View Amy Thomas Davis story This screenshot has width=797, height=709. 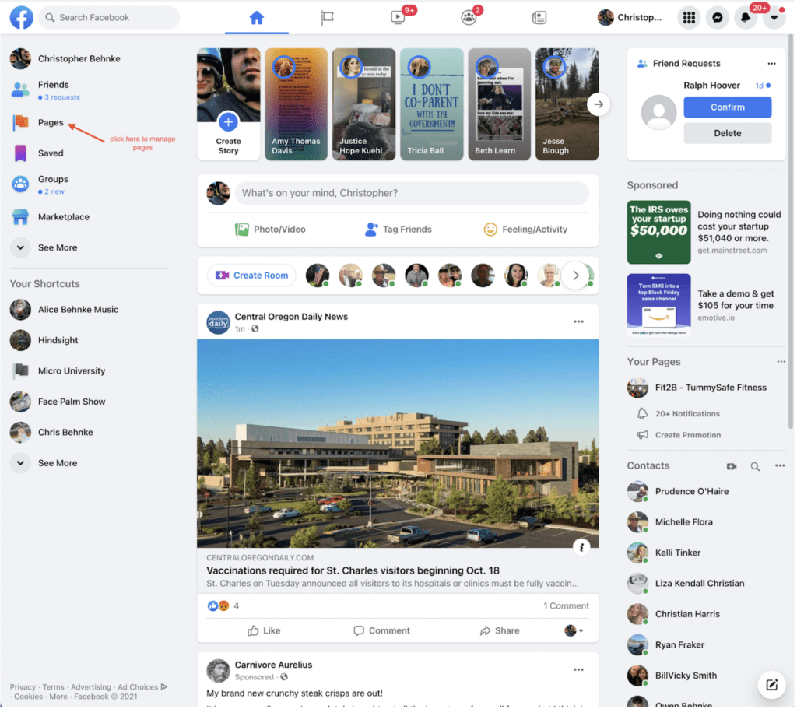coord(297,104)
